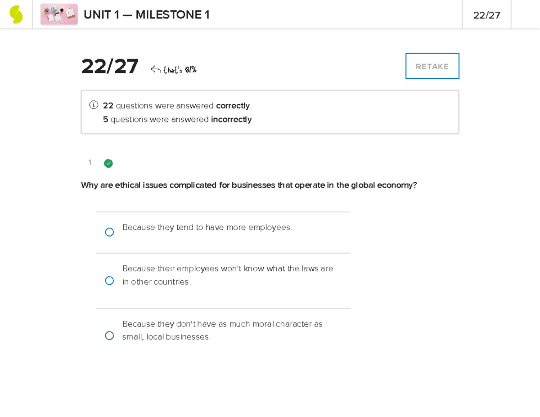Image resolution: width=540 pixels, height=417 pixels.
Task: Click the large 22/27 score heading
Action: click(109, 66)
